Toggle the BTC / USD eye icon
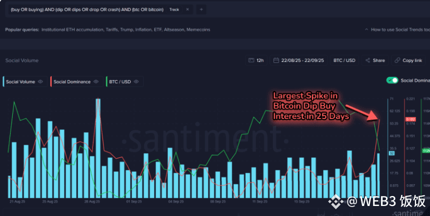 coord(136,82)
